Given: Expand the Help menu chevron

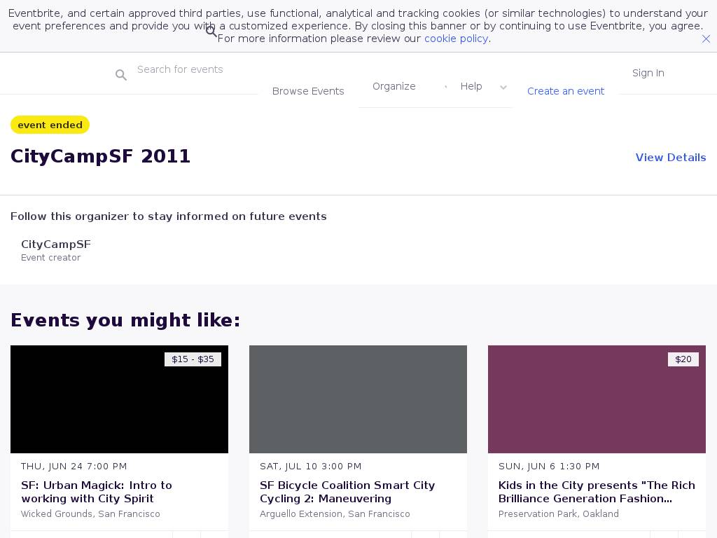Looking at the screenshot, I should tap(503, 88).
